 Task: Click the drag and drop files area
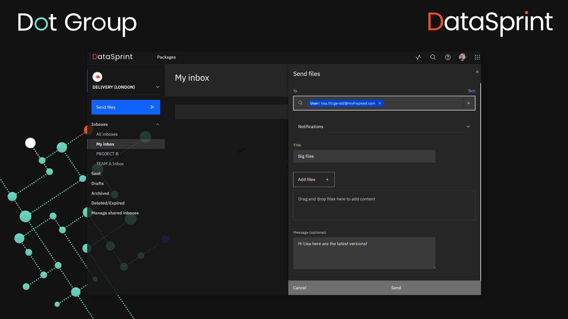(x=384, y=206)
